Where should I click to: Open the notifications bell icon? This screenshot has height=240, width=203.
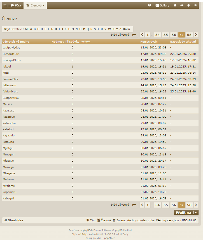pyautogui.click(x=188, y=5)
